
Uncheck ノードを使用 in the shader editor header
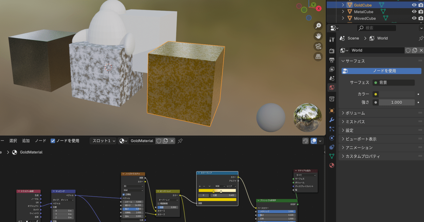53,140
